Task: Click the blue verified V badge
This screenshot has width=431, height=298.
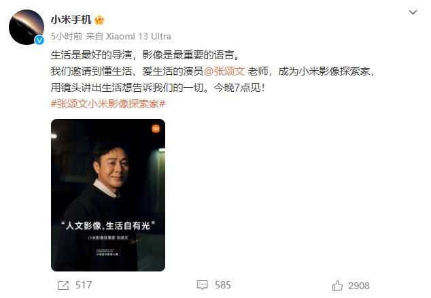Action: 39,40
